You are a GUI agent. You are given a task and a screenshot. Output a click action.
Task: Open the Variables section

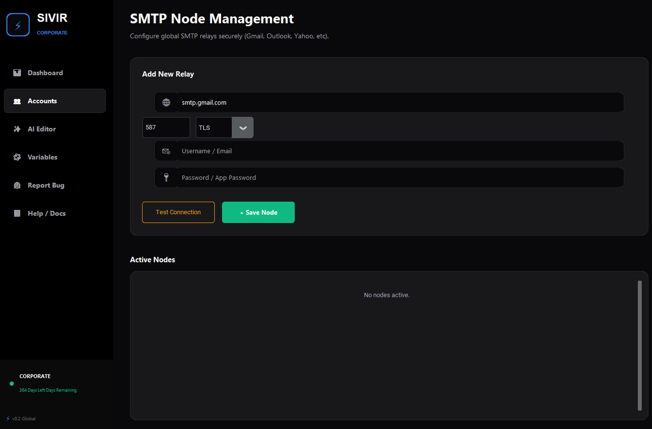click(x=55, y=157)
